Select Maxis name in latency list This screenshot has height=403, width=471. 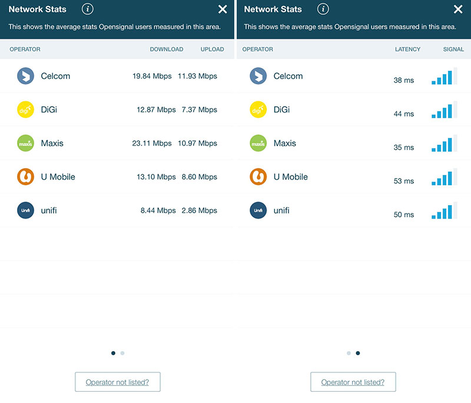[x=285, y=143]
